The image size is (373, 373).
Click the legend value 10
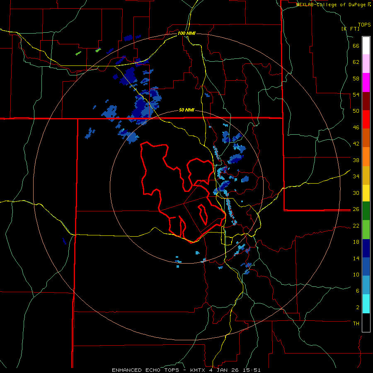[x=356, y=275]
